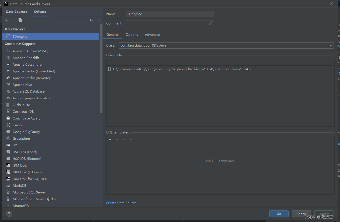Click the add URL template plus icon
340x222 pixels.
(x=110, y=139)
